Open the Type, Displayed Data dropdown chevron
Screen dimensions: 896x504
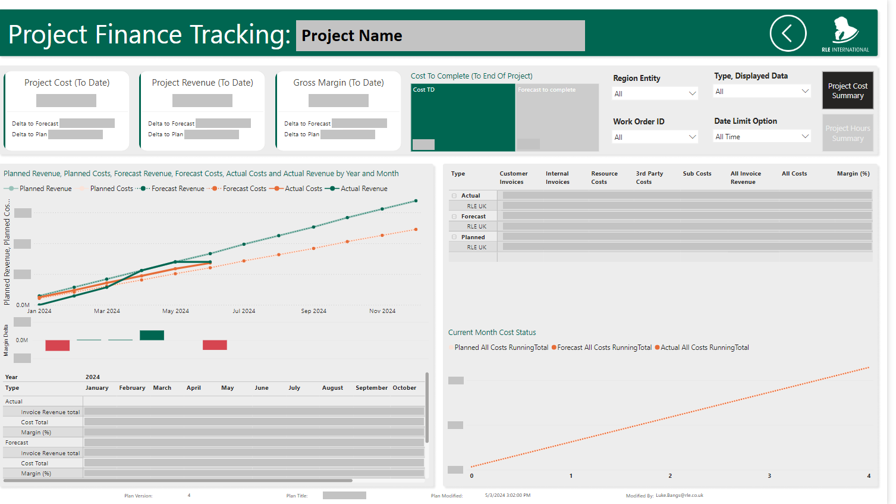coord(806,90)
